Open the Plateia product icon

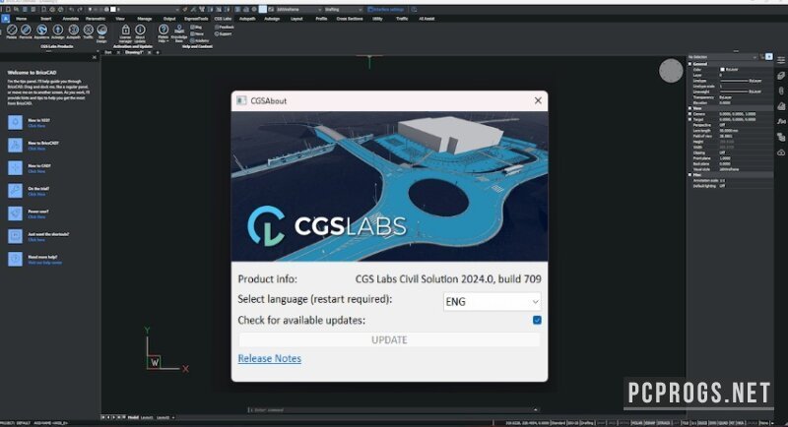coord(12,30)
